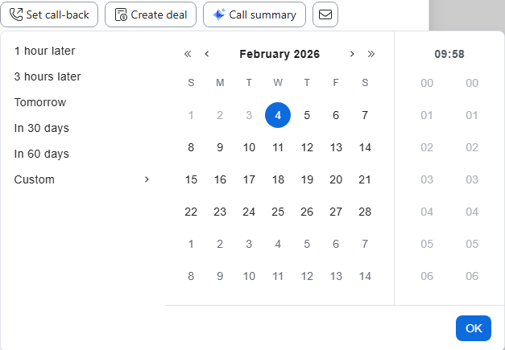Click the February 2026 month header
The image size is (505, 350).
tap(279, 54)
